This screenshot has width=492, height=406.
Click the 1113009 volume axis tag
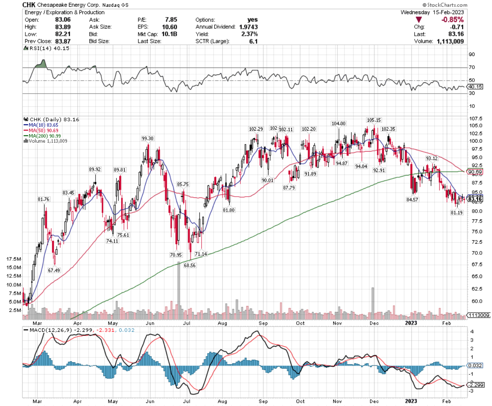click(x=479, y=315)
